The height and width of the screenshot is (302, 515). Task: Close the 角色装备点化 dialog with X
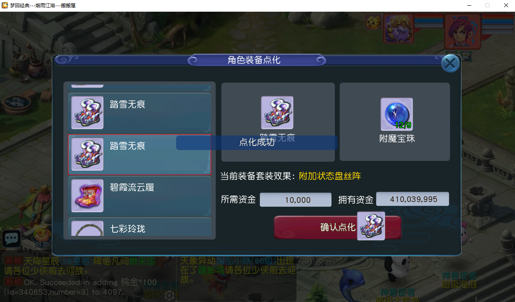[x=450, y=64]
